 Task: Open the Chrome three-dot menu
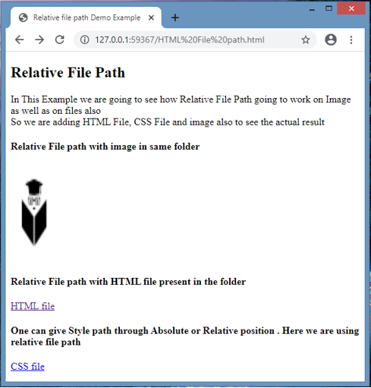[x=351, y=39]
